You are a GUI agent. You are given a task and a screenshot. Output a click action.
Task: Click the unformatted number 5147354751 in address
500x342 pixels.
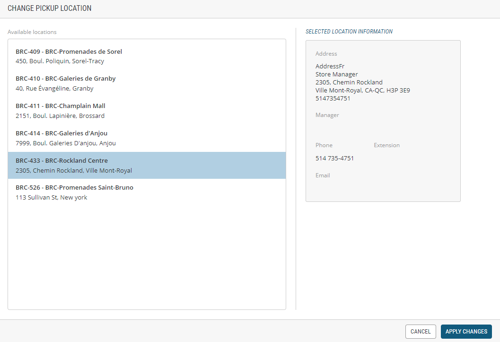click(x=333, y=99)
